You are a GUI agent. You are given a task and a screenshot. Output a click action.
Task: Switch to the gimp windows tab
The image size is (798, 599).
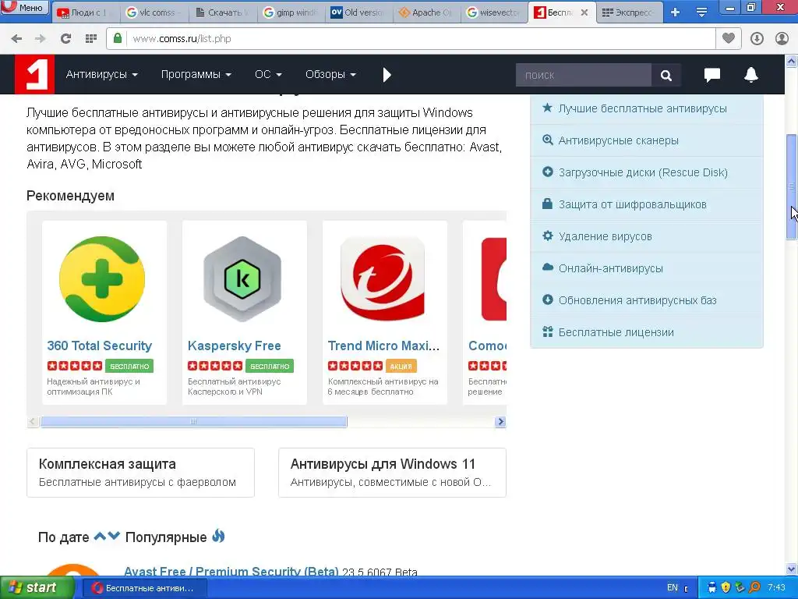(291, 12)
